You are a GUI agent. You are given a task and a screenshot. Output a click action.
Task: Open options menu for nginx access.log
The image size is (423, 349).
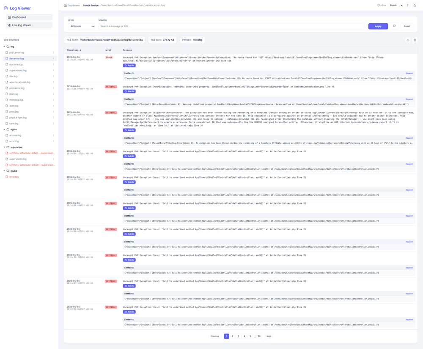54,135
